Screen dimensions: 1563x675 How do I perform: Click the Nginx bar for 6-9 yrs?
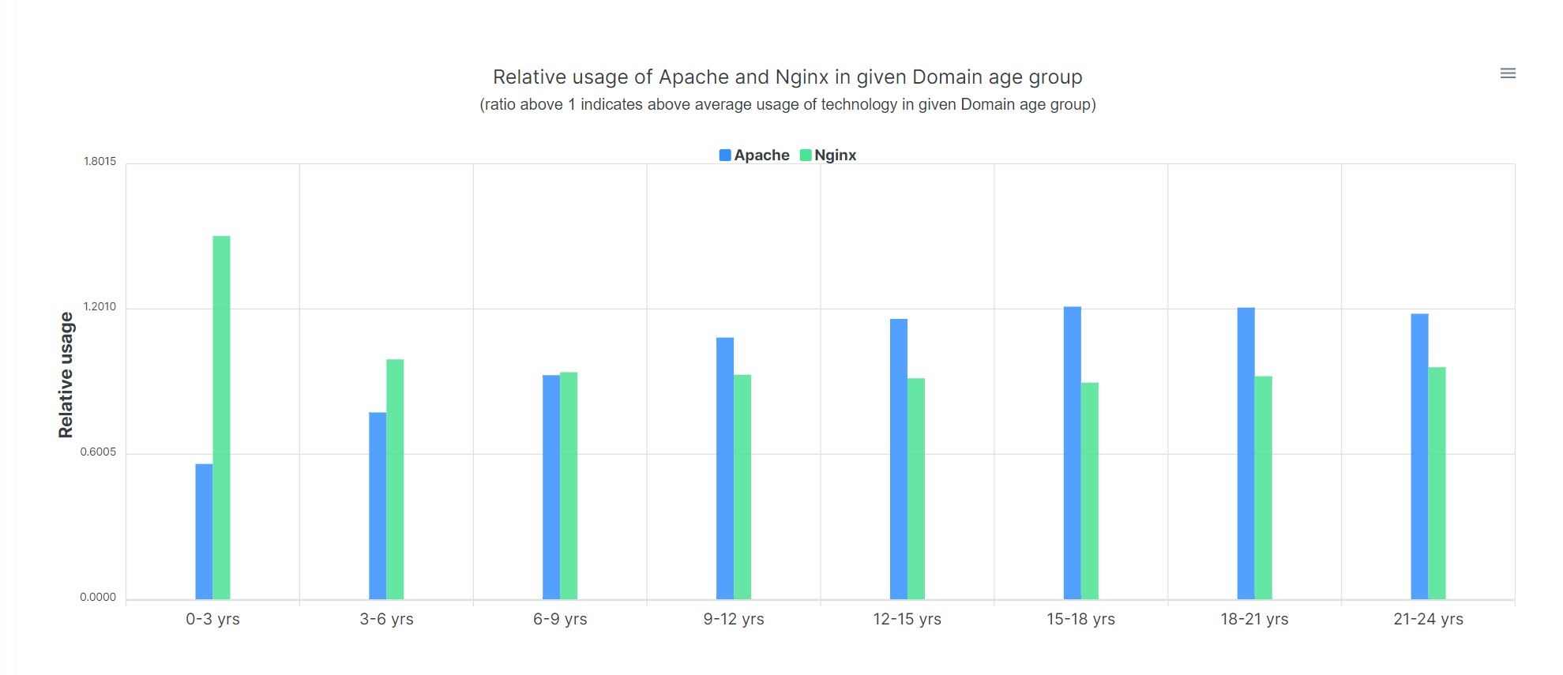[569, 486]
